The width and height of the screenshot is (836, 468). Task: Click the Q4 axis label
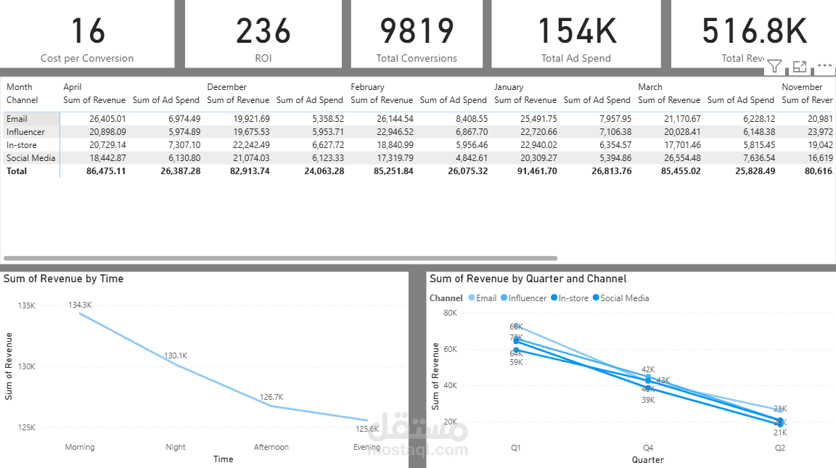[648, 448]
